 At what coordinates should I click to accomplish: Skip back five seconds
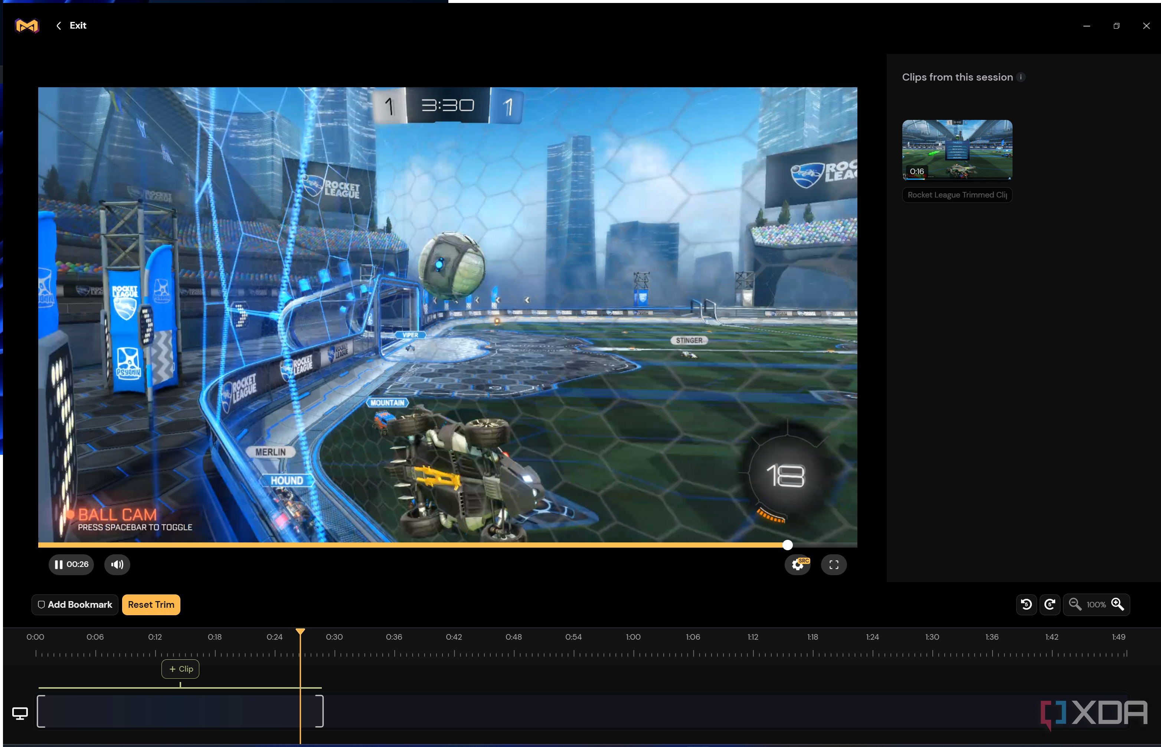(x=1026, y=604)
